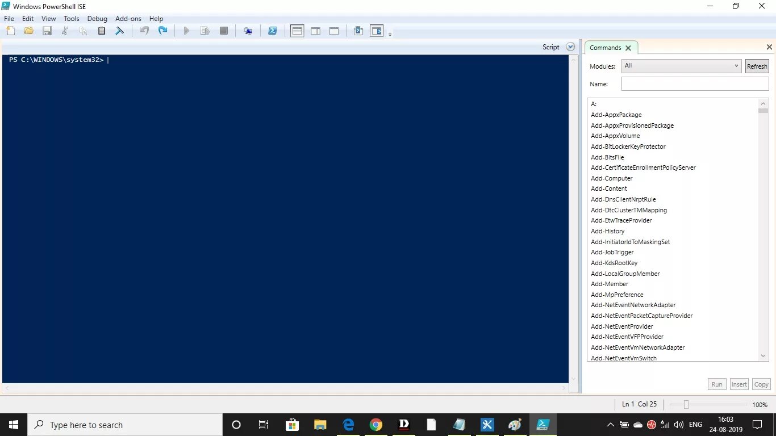Select Add-CertificateEnrollmentPolicyServer command
Screen dimensions: 776x436
(x=643, y=167)
